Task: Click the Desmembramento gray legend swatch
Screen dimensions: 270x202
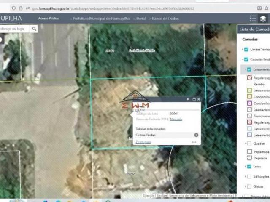Action: click(249, 109)
